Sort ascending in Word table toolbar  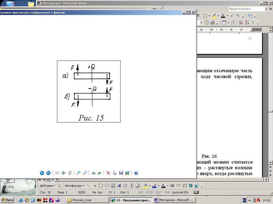click(241, 23)
